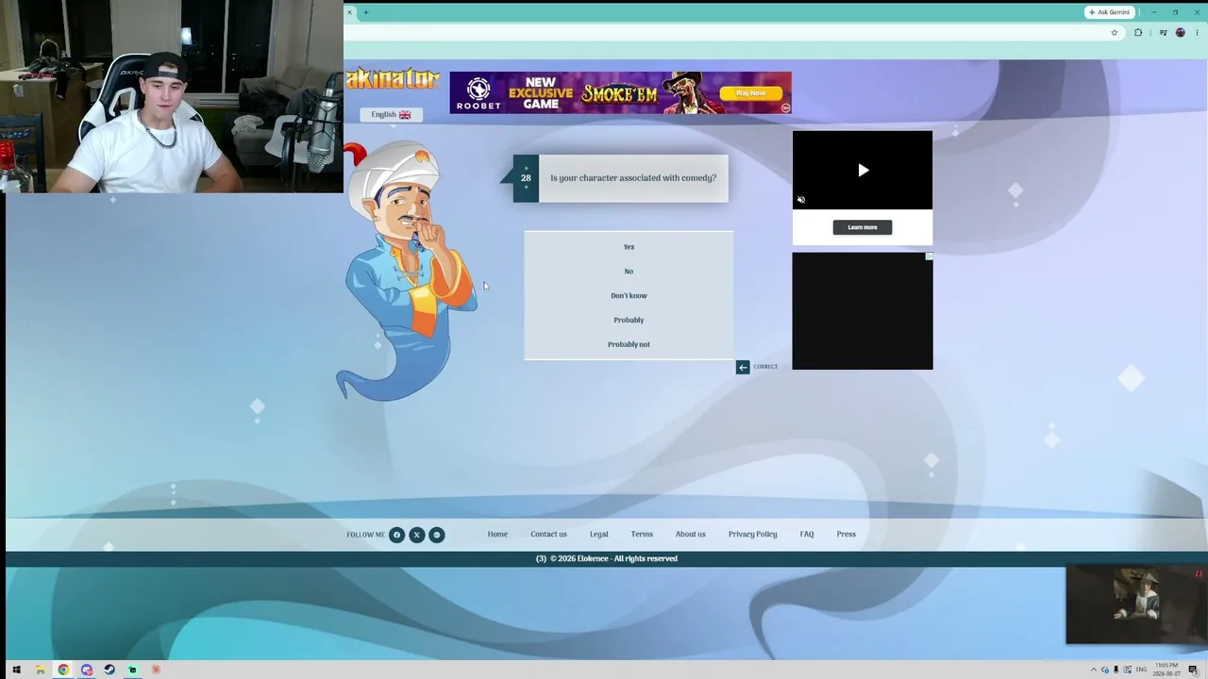Bookmark this page with the star icon
The image size is (1208, 679).
coord(1115,33)
